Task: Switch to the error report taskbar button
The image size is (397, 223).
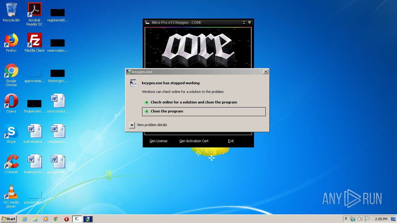Action: pyautogui.click(x=87, y=219)
